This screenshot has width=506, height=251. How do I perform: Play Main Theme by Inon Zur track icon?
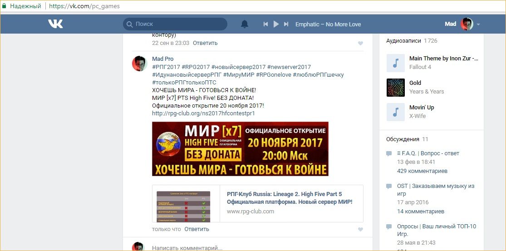point(396,63)
